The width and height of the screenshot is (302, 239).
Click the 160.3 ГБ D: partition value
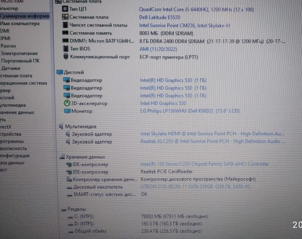tap(171, 223)
